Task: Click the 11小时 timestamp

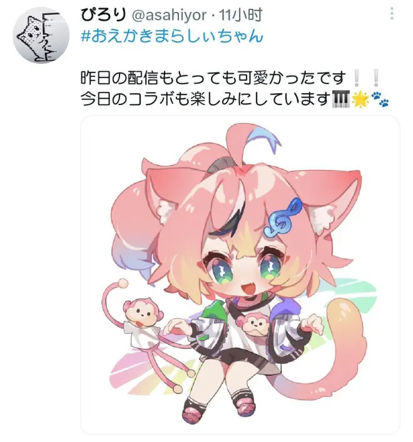Action: coord(241,15)
